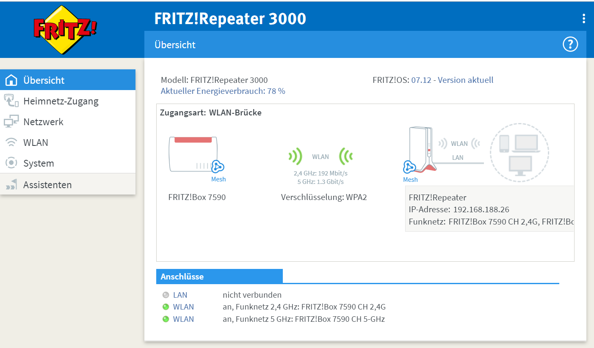Open the help question mark icon

pos(570,44)
